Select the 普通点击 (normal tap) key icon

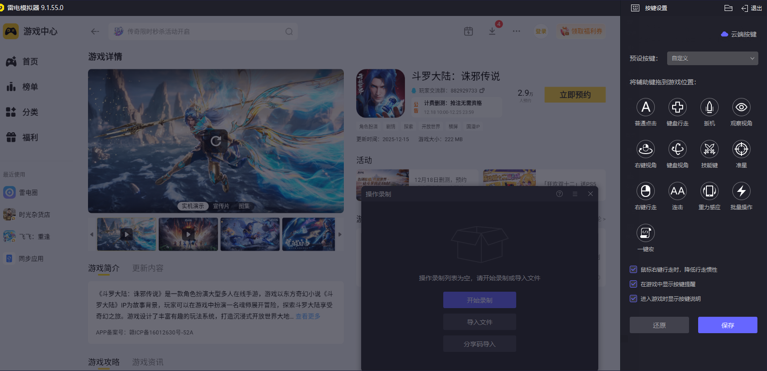coord(646,107)
